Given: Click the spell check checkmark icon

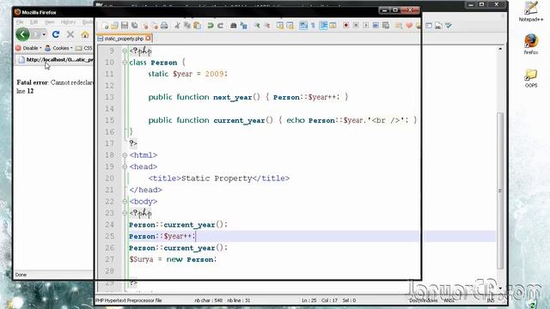Looking at the screenshot, I should (x=449, y=26).
